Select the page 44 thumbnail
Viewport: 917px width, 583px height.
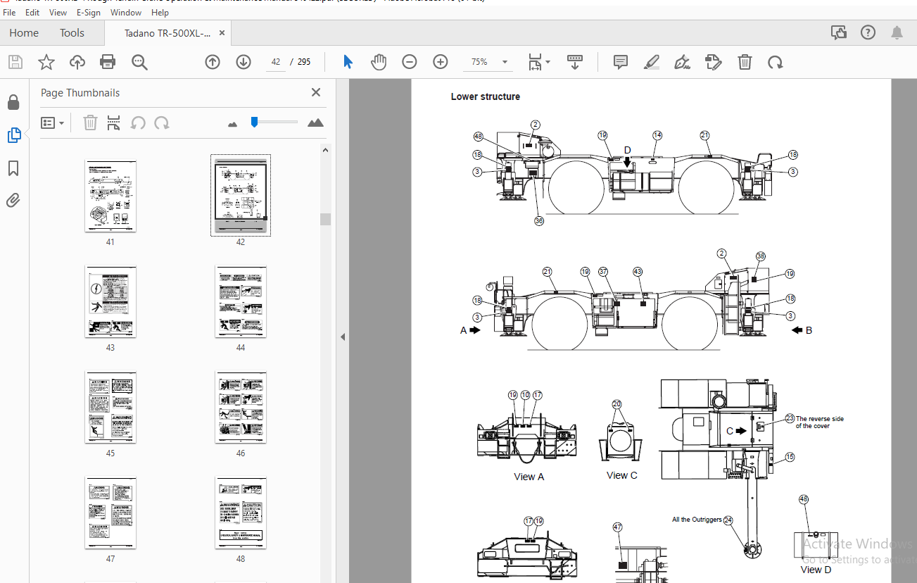(241, 302)
